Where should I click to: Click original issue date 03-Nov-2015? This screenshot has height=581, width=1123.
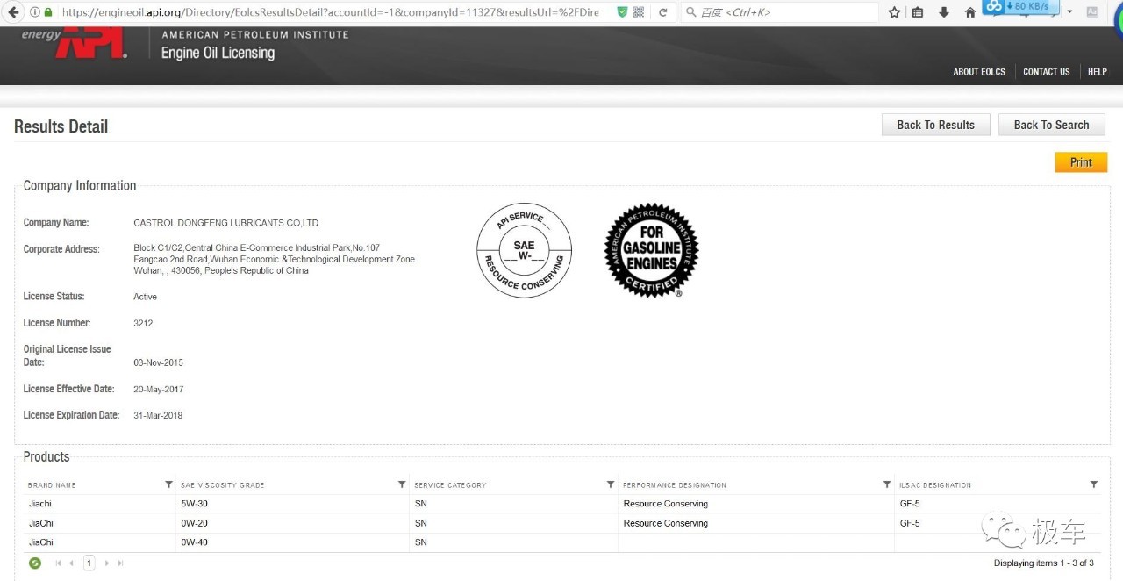pyautogui.click(x=159, y=362)
